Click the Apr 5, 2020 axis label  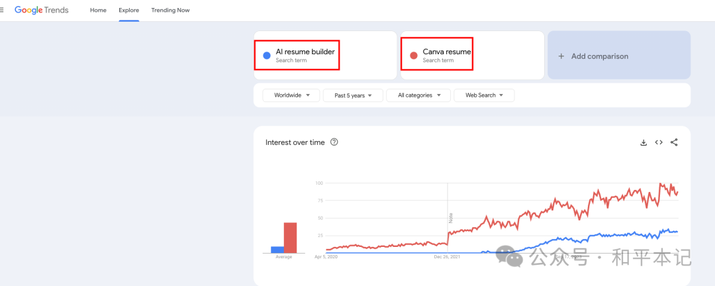click(326, 257)
